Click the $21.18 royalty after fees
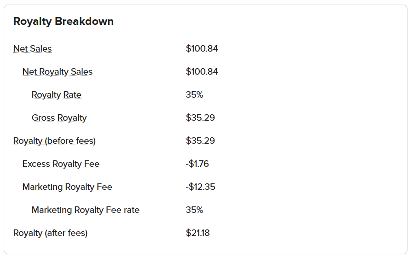This screenshot has width=413, height=258. tap(198, 233)
